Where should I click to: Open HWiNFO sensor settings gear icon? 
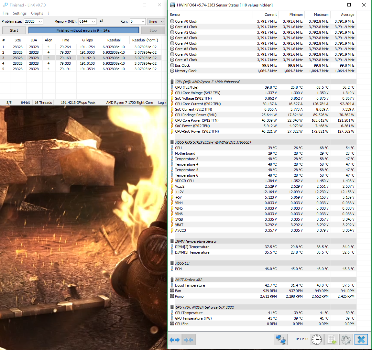pos(346,340)
